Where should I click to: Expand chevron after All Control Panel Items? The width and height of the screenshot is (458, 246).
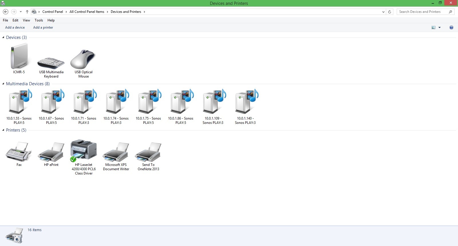pos(108,12)
